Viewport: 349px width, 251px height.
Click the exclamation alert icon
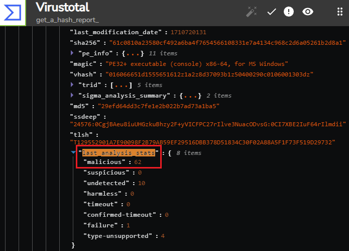[289, 12]
